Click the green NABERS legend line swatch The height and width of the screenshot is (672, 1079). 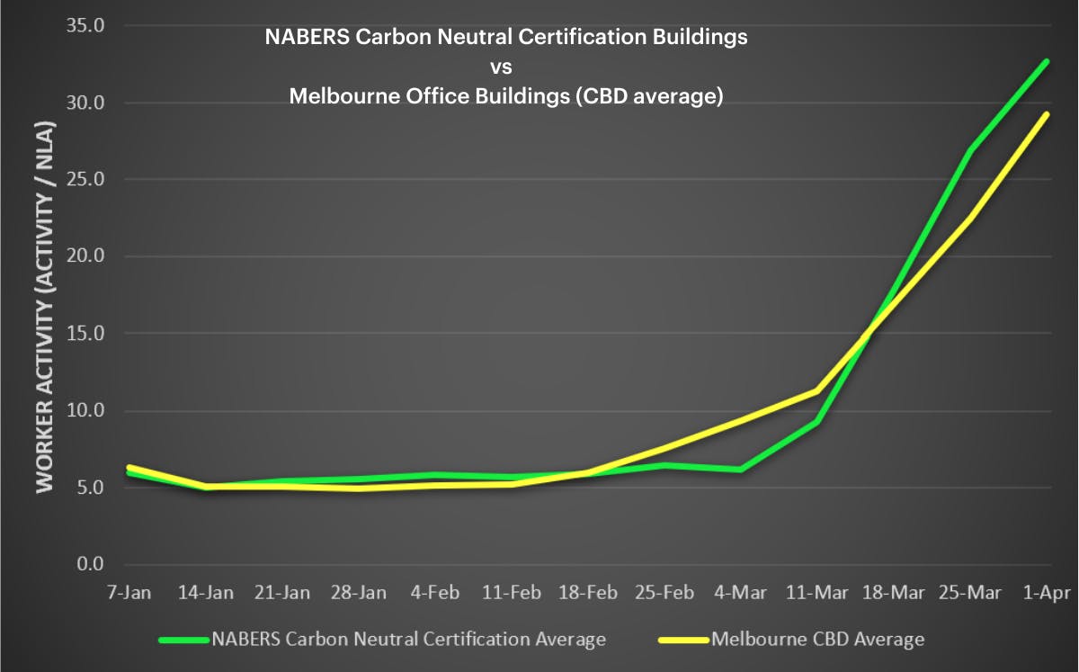[184, 641]
